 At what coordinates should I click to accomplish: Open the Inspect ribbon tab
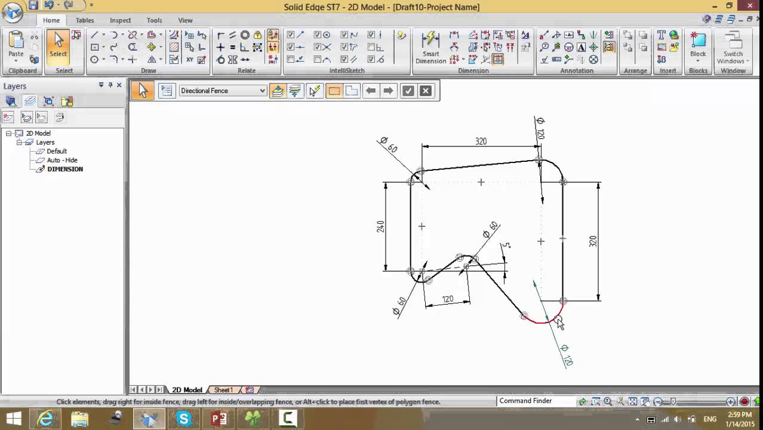[x=120, y=20]
